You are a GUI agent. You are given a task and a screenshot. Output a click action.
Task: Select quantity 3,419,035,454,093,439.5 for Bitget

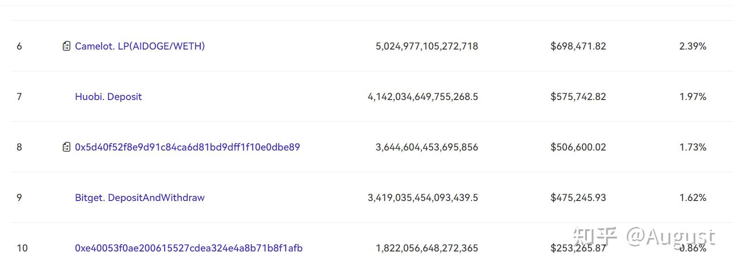coord(423,197)
